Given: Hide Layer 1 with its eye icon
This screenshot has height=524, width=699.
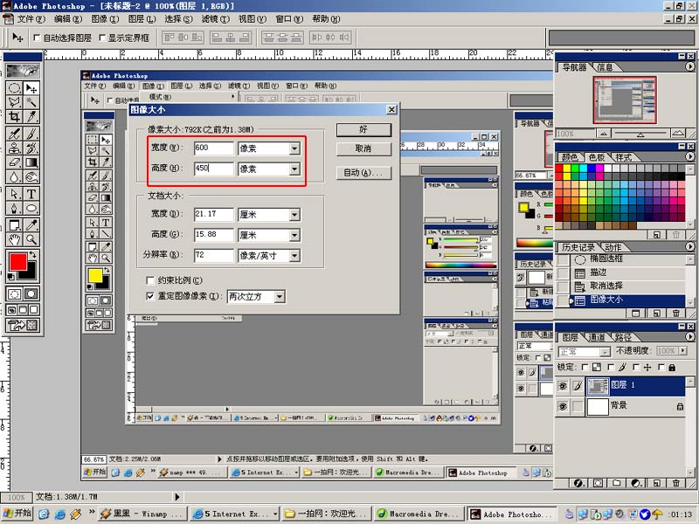Looking at the screenshot, I should 563,386.
